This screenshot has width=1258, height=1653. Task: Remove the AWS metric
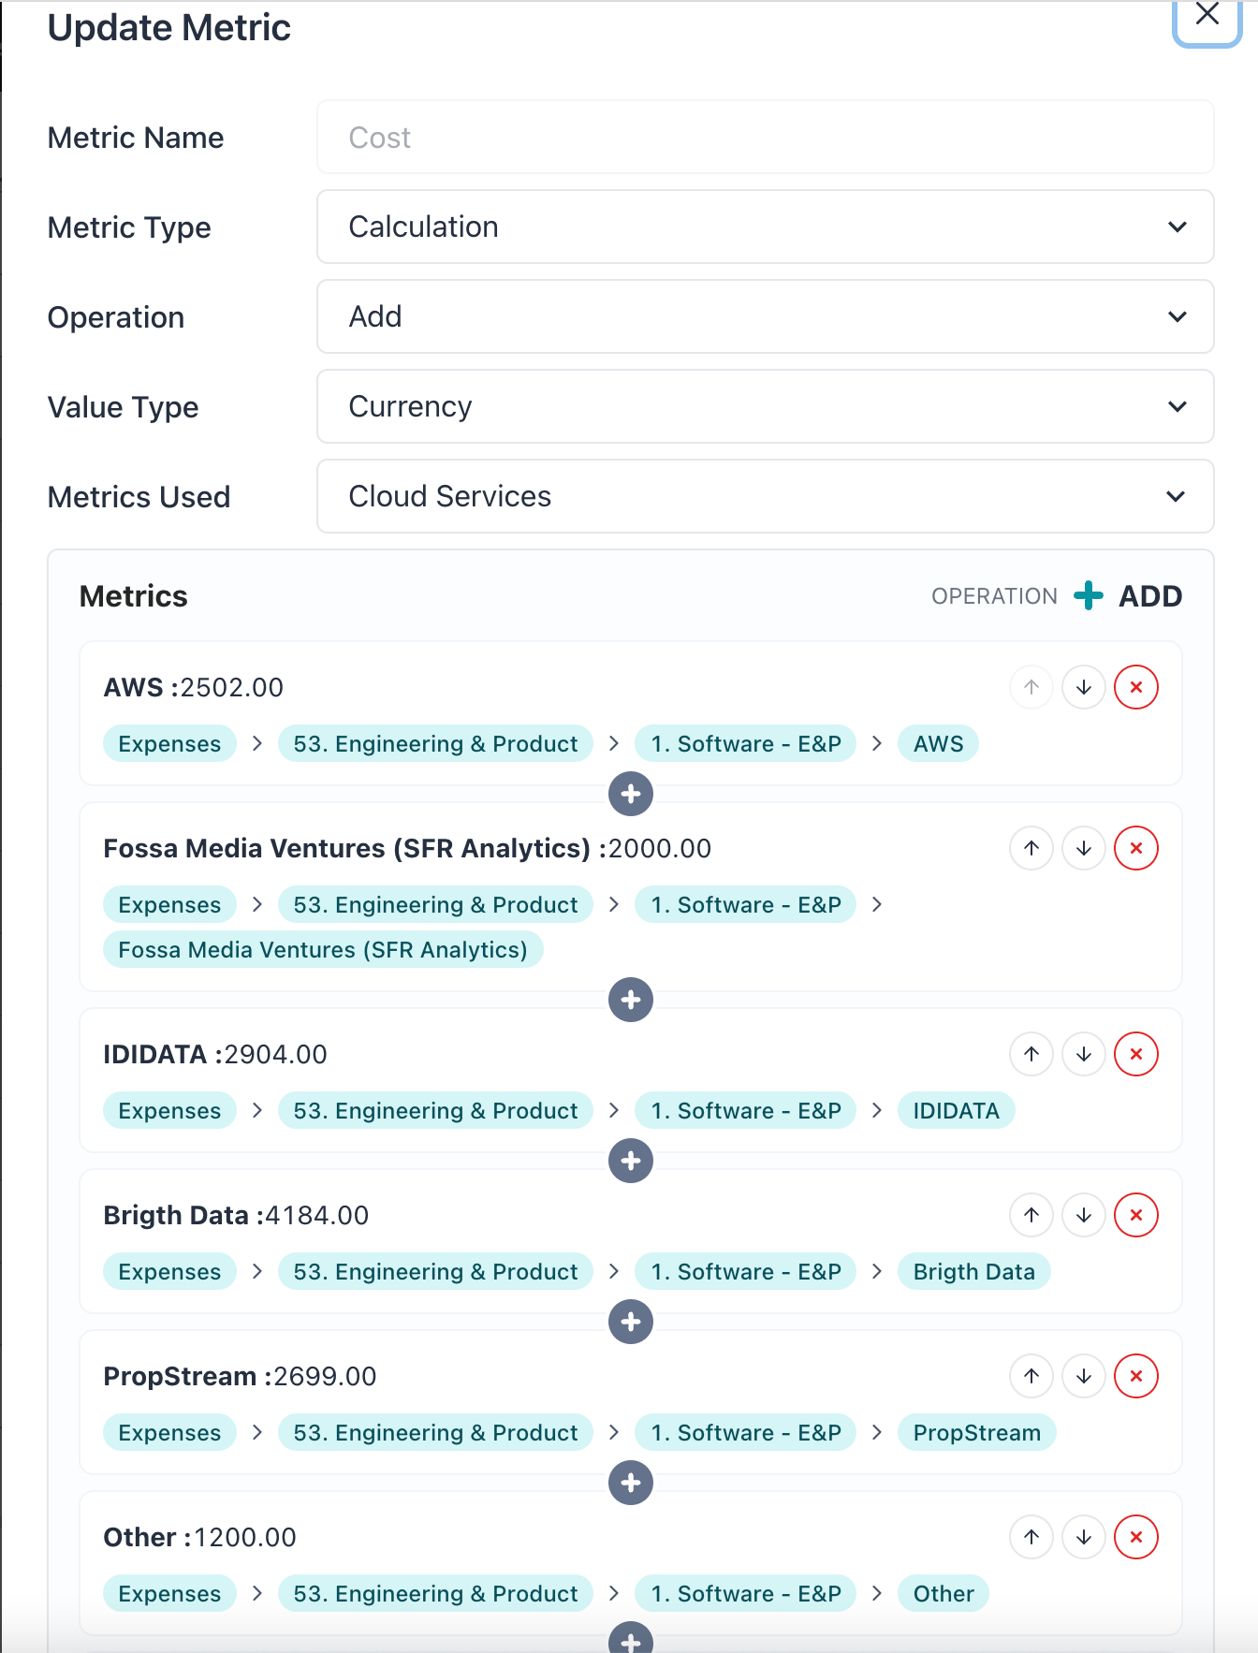(x=1136, y=687)
